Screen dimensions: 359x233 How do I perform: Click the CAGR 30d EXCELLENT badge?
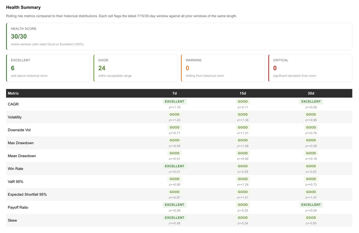311,102
